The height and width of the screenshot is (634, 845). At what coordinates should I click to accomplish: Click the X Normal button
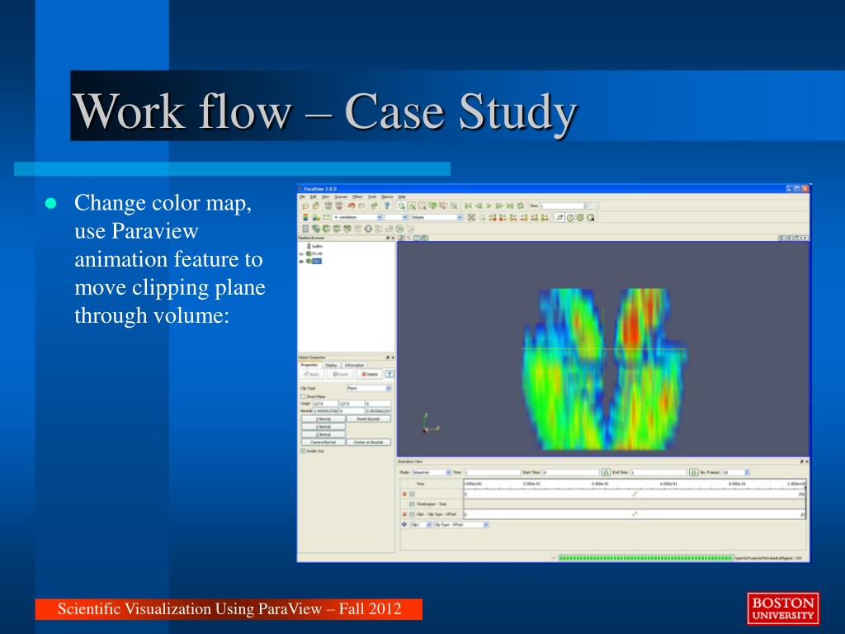point(323,419)
